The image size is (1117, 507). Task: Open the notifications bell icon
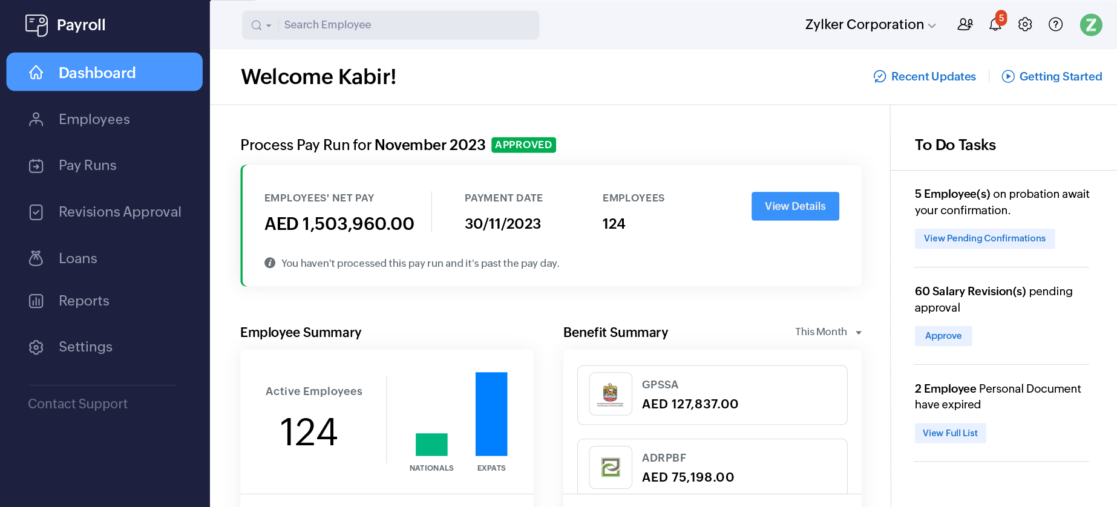pyautogui.click(x=995, y=25)
